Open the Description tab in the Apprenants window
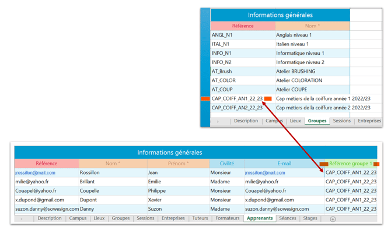Image resolution: width=391 pixels, height=230 pixels. pyautogui.click(x=50, y=218)
